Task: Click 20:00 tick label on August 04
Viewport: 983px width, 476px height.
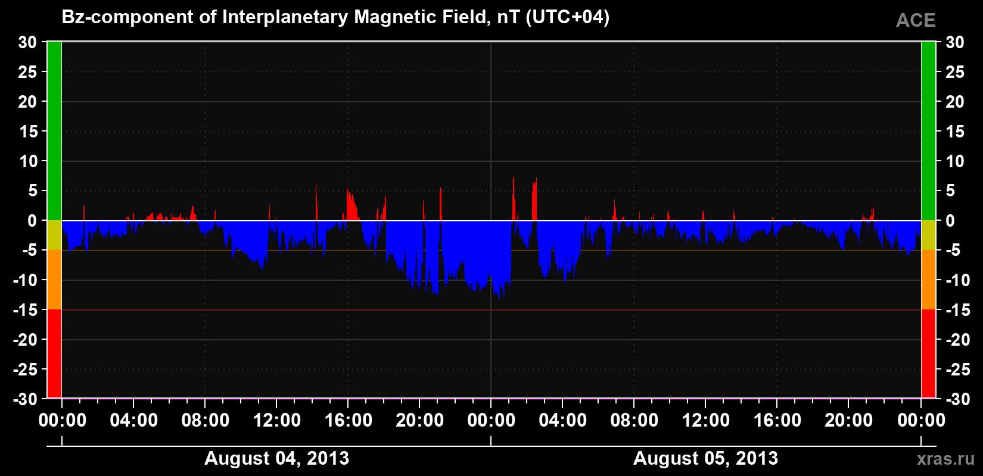Action: click(420, 421)
